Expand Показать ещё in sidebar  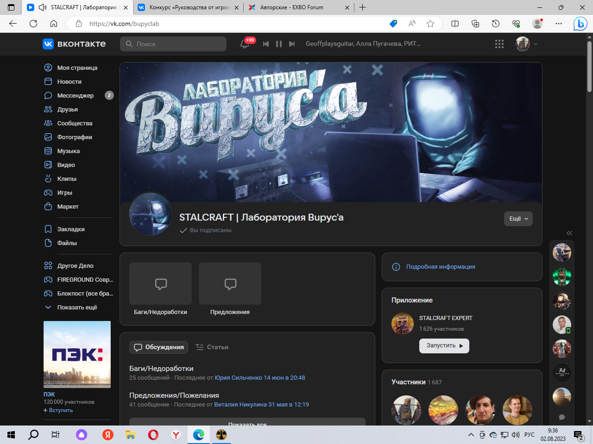[78, 307]
